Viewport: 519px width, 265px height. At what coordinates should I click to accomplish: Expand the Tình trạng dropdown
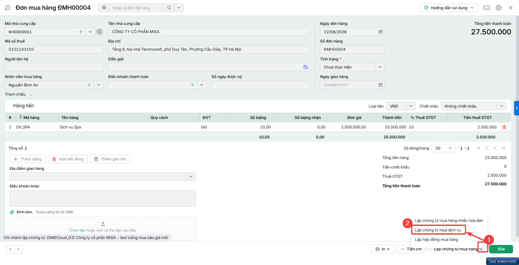(x=380, y=67)
